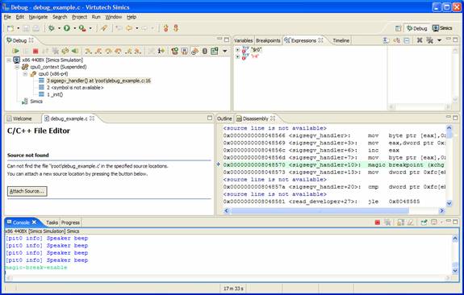This screenshot has width=464, height=295.
Task: Switch to the Simics perspective
Action: [x=442, y=28]
